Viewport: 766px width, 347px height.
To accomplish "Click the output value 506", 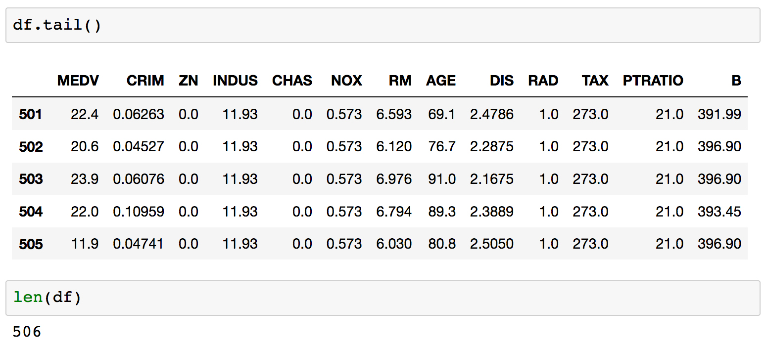I will click(27, 332).
